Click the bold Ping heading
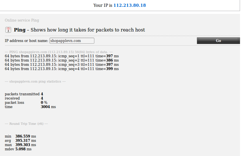Viewport: 242px width, 156px height. [x=20, y=30]
